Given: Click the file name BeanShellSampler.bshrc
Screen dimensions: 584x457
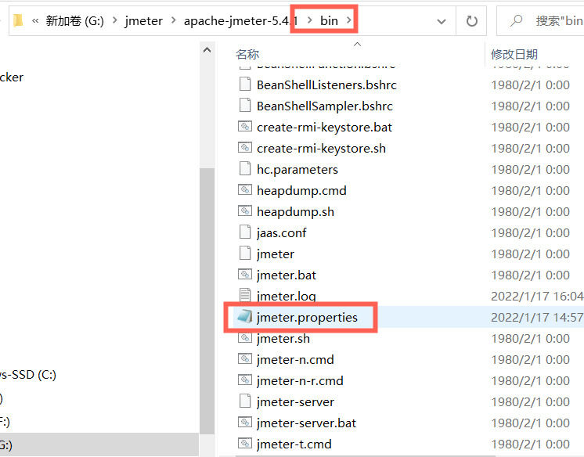Looking at the screenshot, I should tap(325, 106).
